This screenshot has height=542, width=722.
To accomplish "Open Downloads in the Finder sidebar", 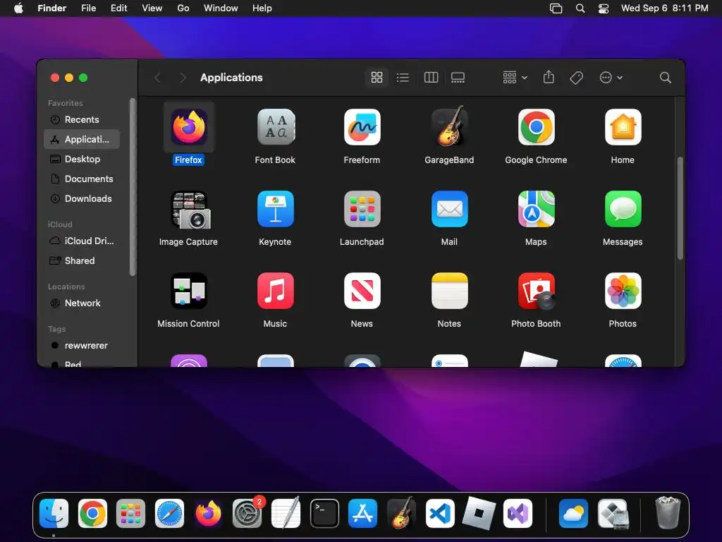I will 82,198.
